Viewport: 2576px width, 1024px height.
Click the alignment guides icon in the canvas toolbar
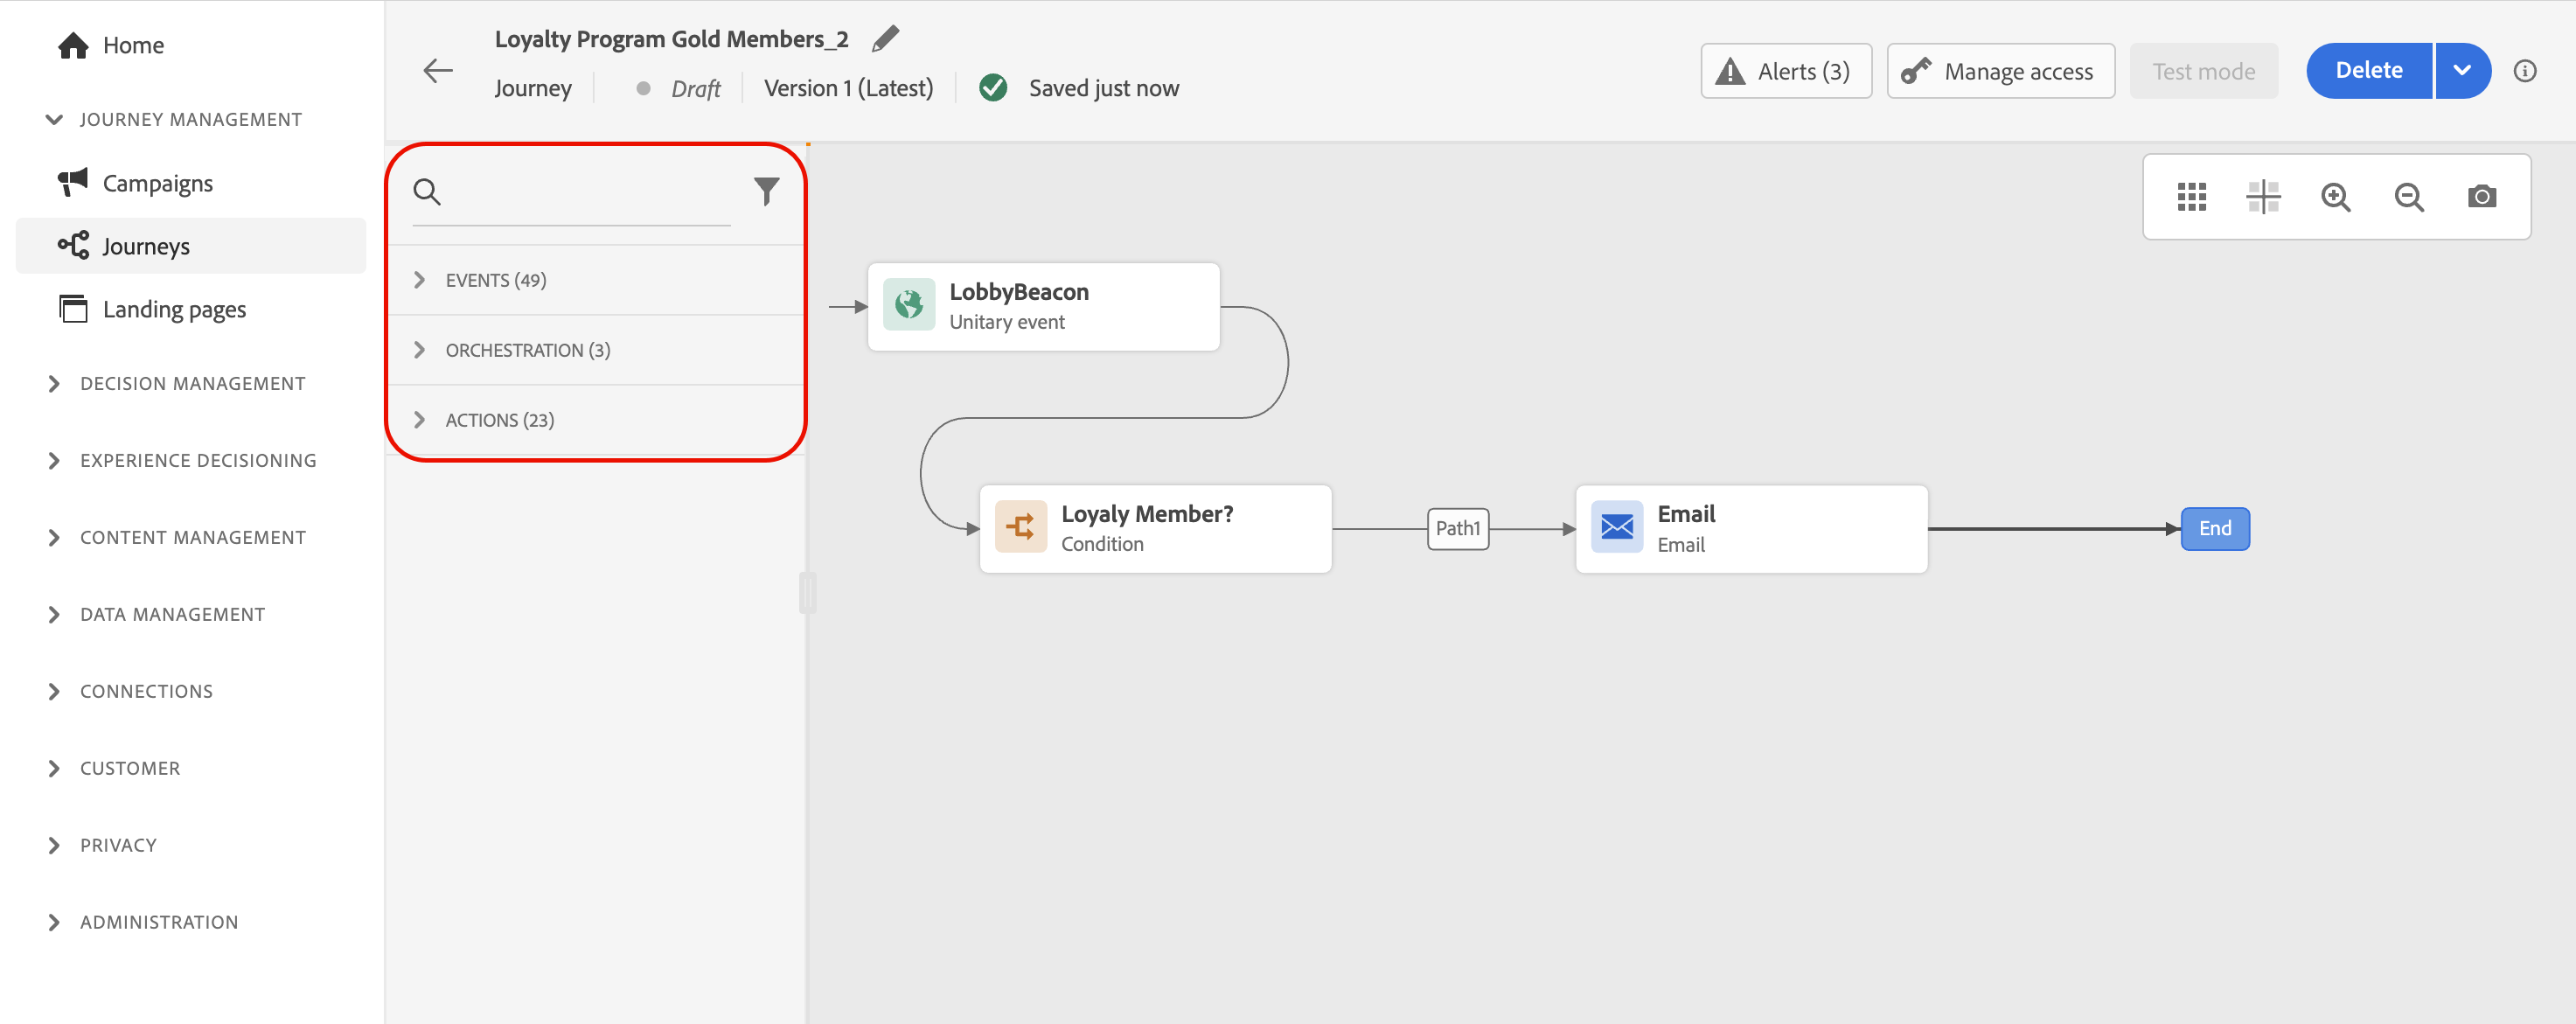2263,197
